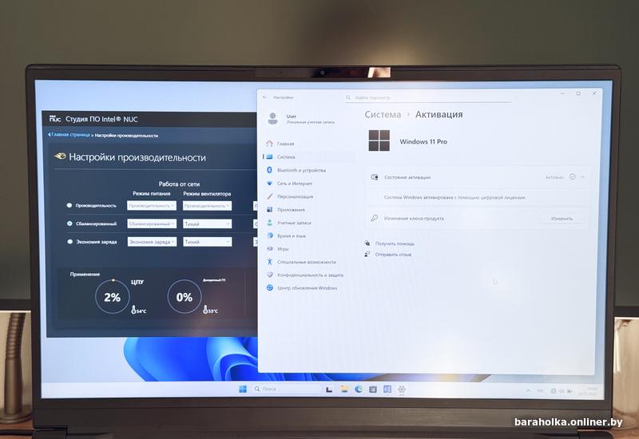This screenshot has height=439, width=639.
Task: Open fan mode dropdown in Экономия заряда row
Action: [207, 242]
